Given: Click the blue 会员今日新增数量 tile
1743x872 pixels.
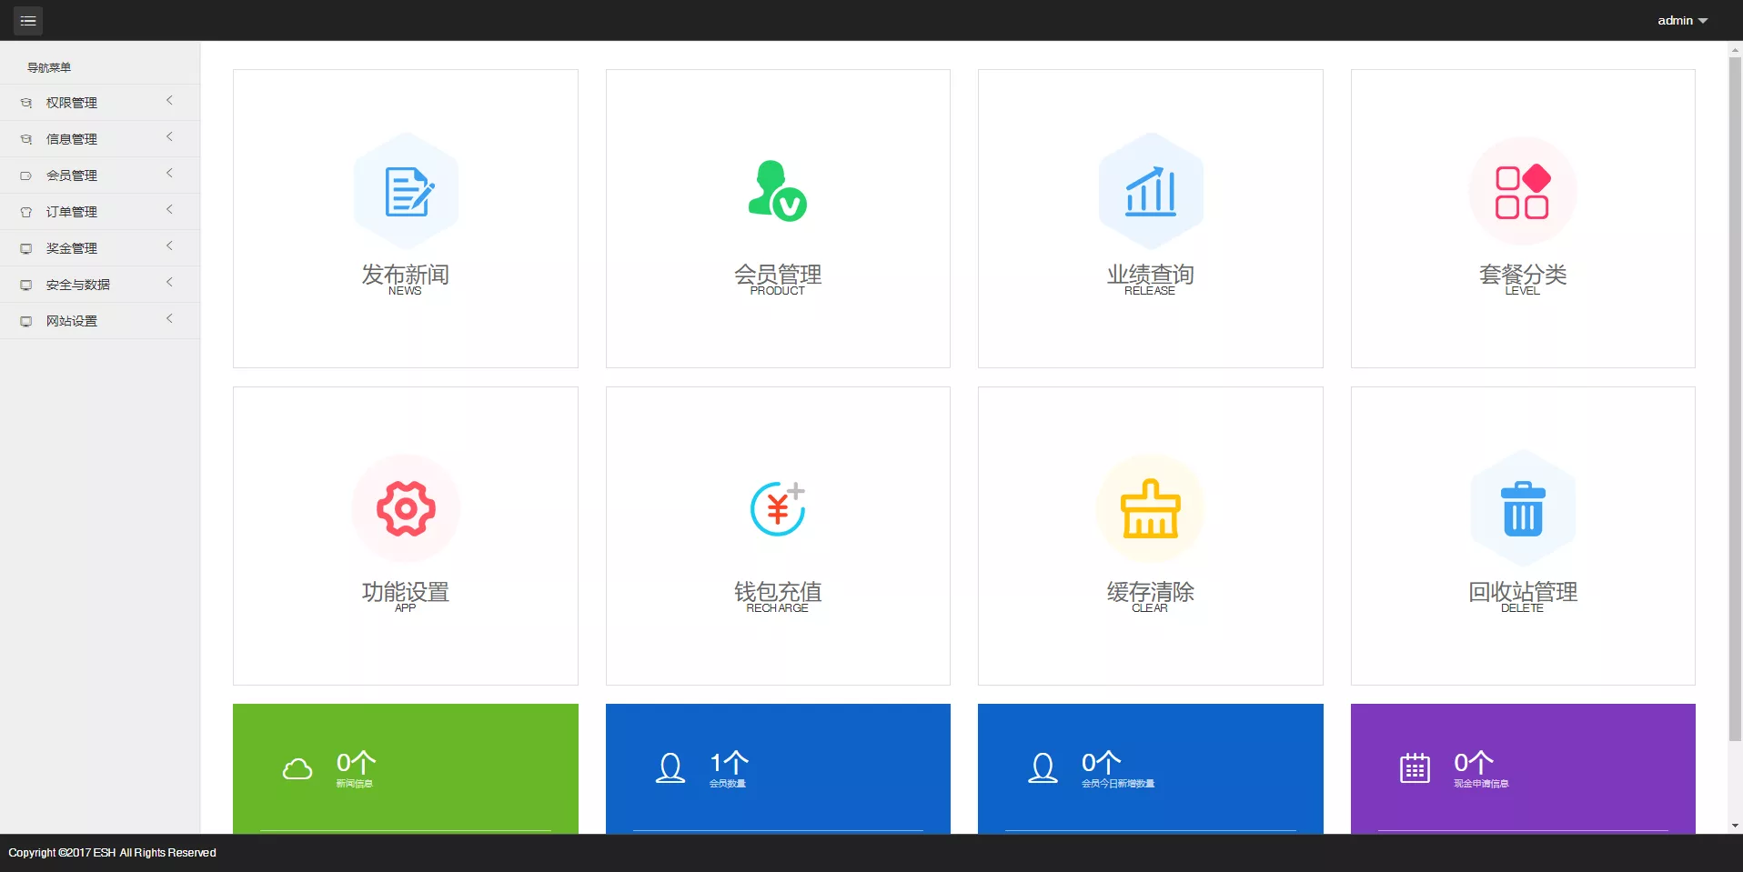Looking at the screenshot, I should tap(1150, 768).
